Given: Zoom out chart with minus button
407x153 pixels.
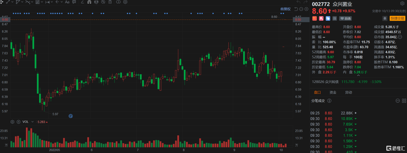Looking at the screenshot, I should click(301, 9).
